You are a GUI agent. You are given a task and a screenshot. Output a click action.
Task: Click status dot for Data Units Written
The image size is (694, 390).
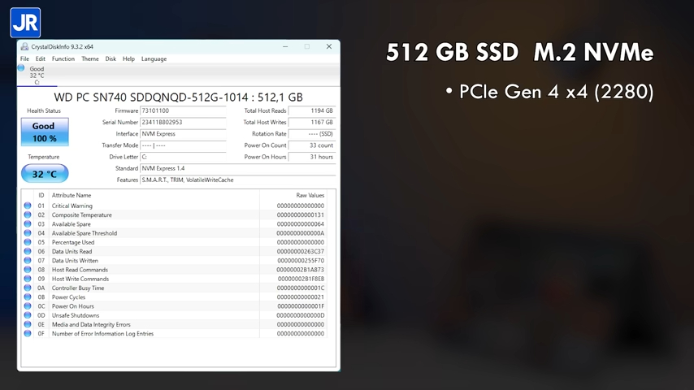tap(28, 261)
